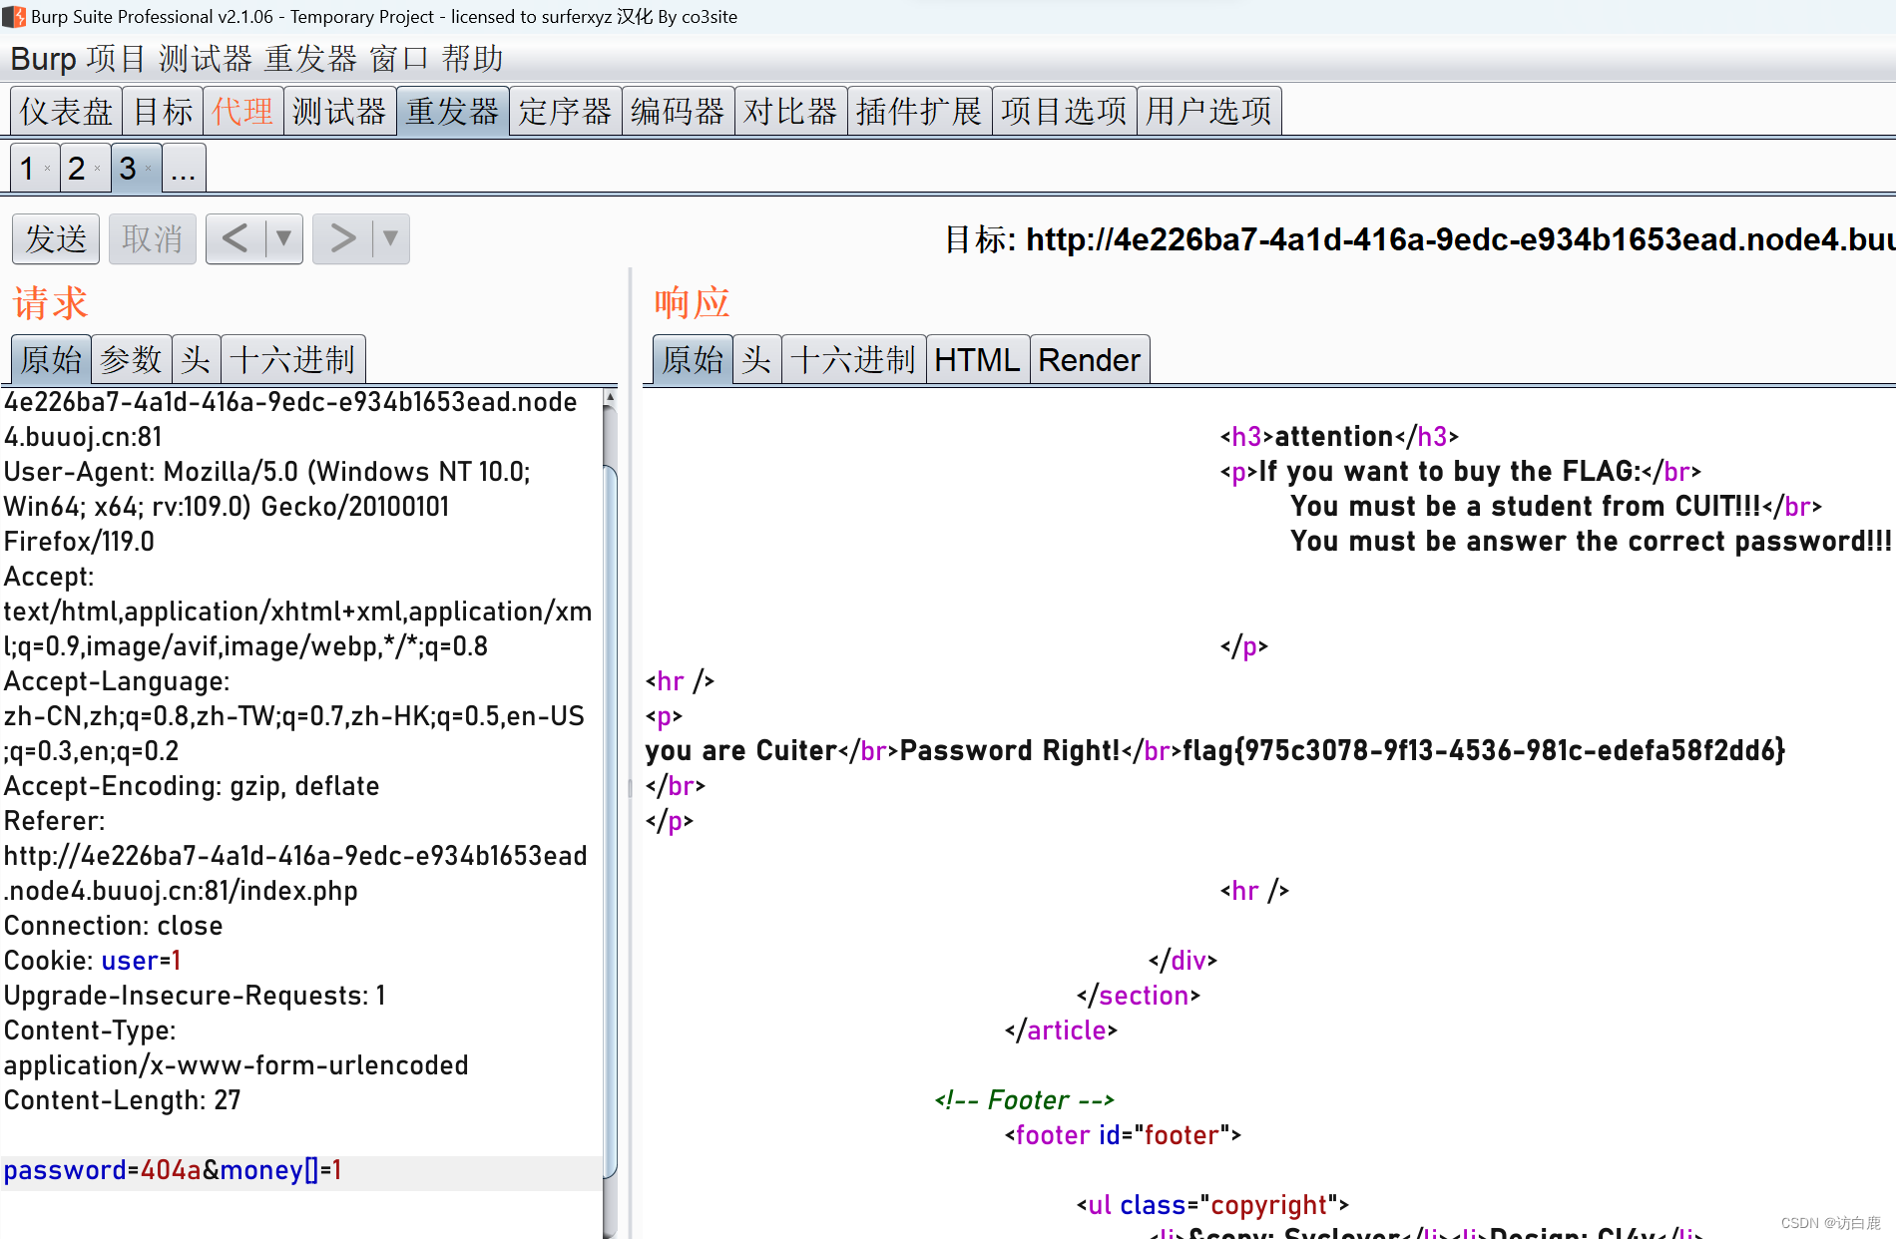Click the <!-- Footer --> comment line
Image resolution: width=1896 pixels, height=1239 pixels.
click(1025, 1100)
